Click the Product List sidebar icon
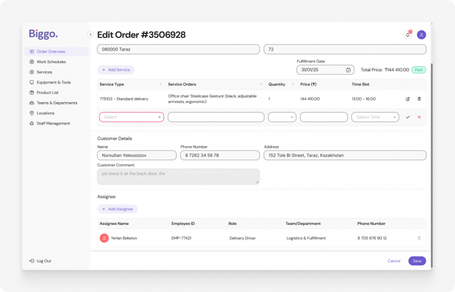 click(32, 93)
